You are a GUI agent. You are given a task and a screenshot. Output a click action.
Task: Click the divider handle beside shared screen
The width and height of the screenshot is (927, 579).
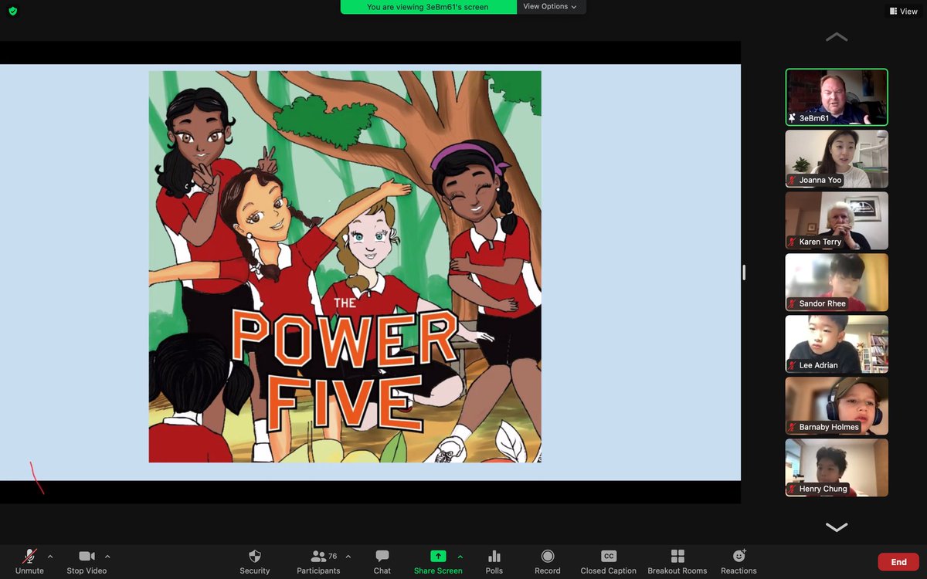tap(745, 272)
